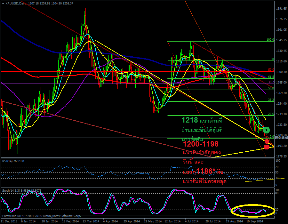Image resolution: width=288 pixels, height=224 pixels.
Task: Click the green circle marker near 1218
Action: [x=267, y=130]
